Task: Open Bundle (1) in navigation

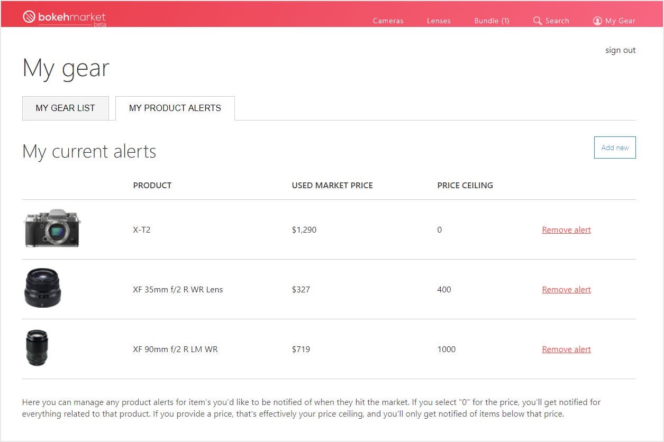Action: (492, 21)
